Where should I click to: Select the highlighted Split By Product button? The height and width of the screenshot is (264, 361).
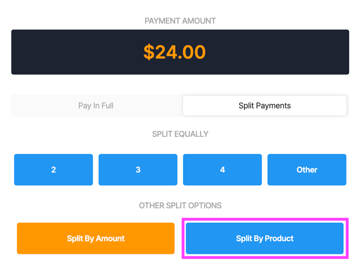click(265, 238)
